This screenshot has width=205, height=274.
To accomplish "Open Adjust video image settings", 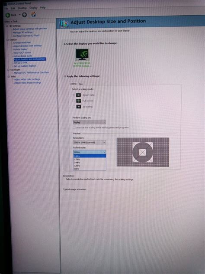I will 28,83.
